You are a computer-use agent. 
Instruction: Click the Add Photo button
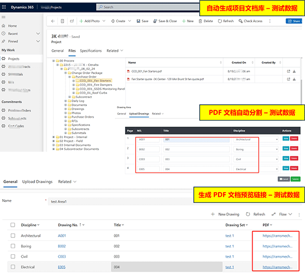[91, 21]
